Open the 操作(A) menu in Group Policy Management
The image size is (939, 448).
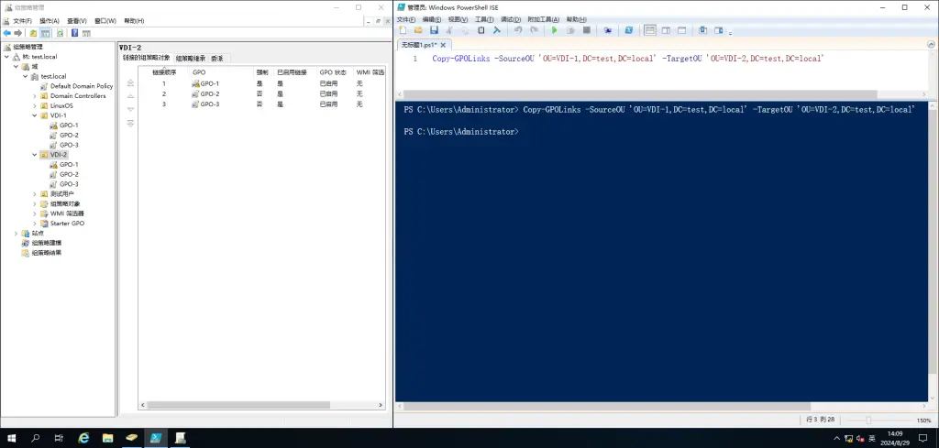point(49,20)
